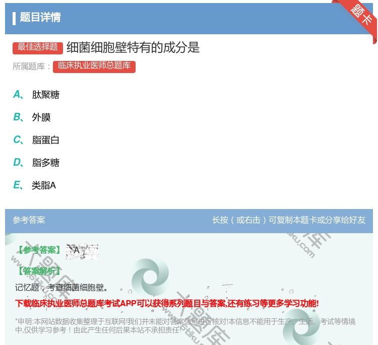Select answer option B 外膜

pyautogui.click(x=32, y=117)
